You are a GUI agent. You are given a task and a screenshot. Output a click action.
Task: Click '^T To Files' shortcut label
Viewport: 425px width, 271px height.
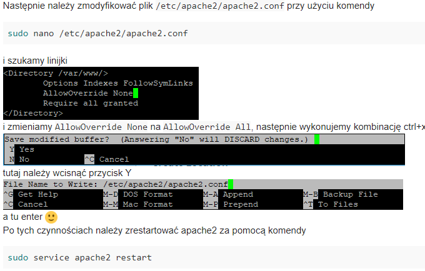pyautogui.click(x=331, y=204)
